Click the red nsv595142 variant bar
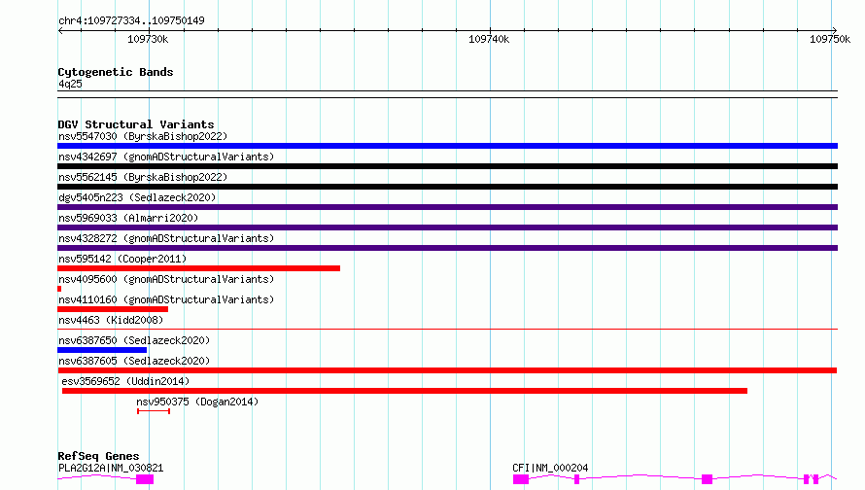The height and width of the screenshot is (490, 865). [x=198, y=268]
